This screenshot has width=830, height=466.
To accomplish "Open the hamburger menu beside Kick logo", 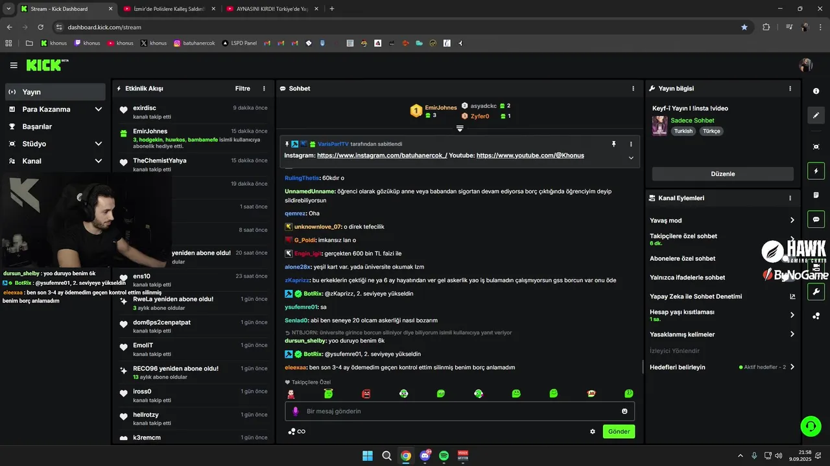I will (x=14, y=65).
